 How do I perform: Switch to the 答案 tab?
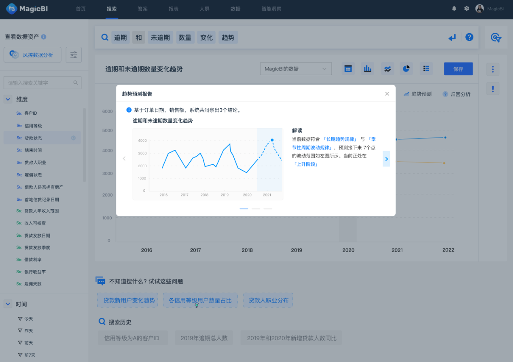click(x=142, y=8)
